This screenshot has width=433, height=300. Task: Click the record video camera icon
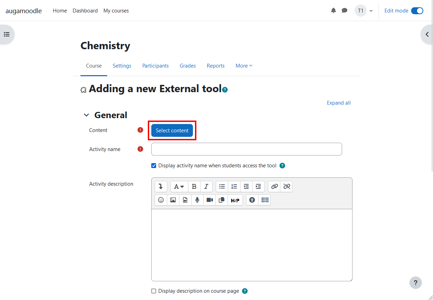coord(210,200)
